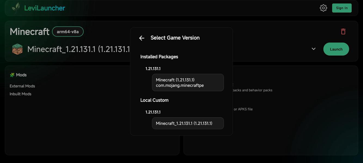Select the com.mojang.minecraftpe installed package
The image size is (363, 163).
coord(188,82)
